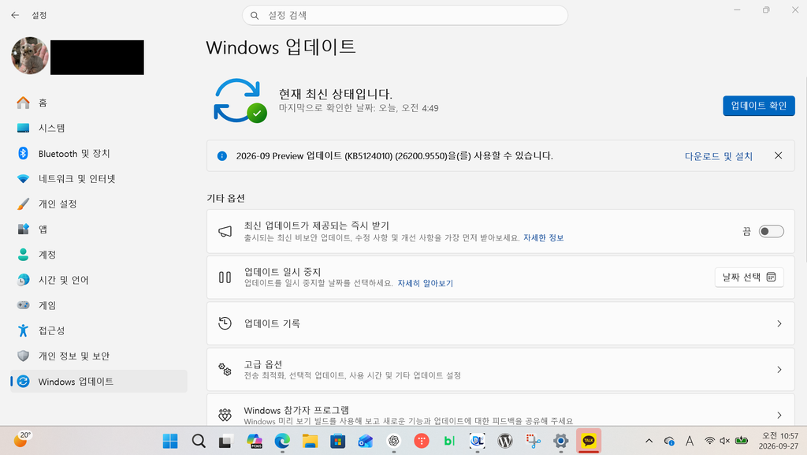807x455 pixels.
Task: Click 다운로드 및 설치 for the KB5124010 update
Action: coord(719,156)
